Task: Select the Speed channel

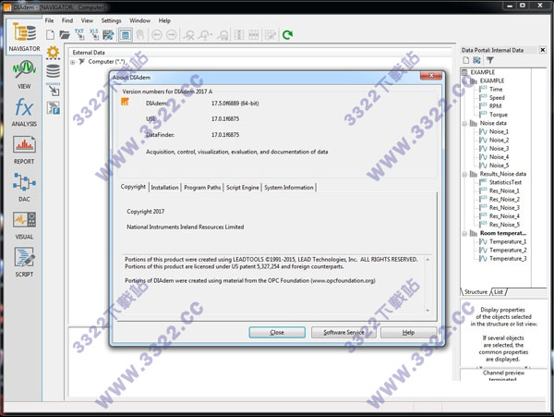Action: tap(497, 98)
